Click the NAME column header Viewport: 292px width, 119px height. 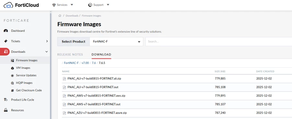tap(66, 71)
